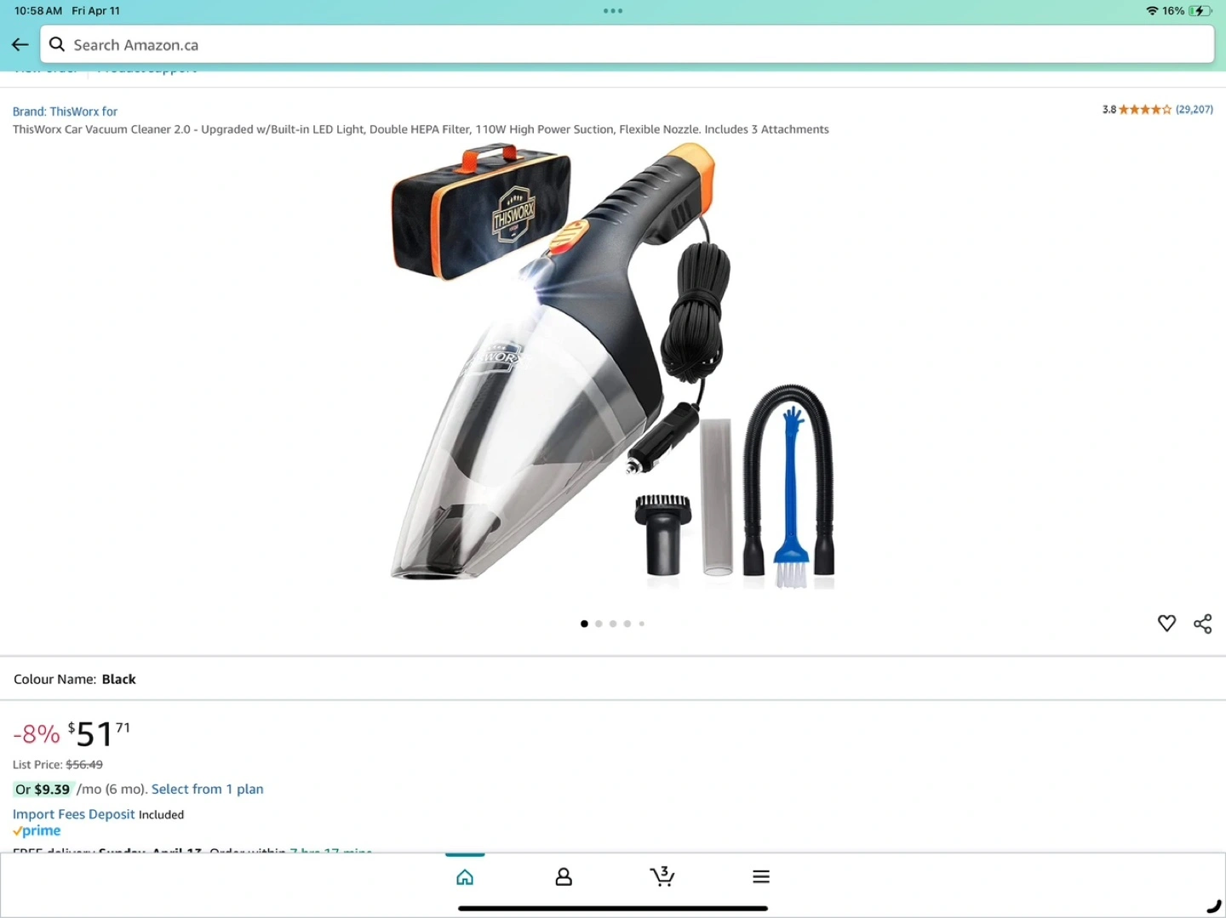Open the Import Fees Deposit details
Screen dimensions: 1226x918
pos(73,814)
